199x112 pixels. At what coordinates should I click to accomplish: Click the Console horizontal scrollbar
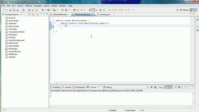[x=121, y=106]
